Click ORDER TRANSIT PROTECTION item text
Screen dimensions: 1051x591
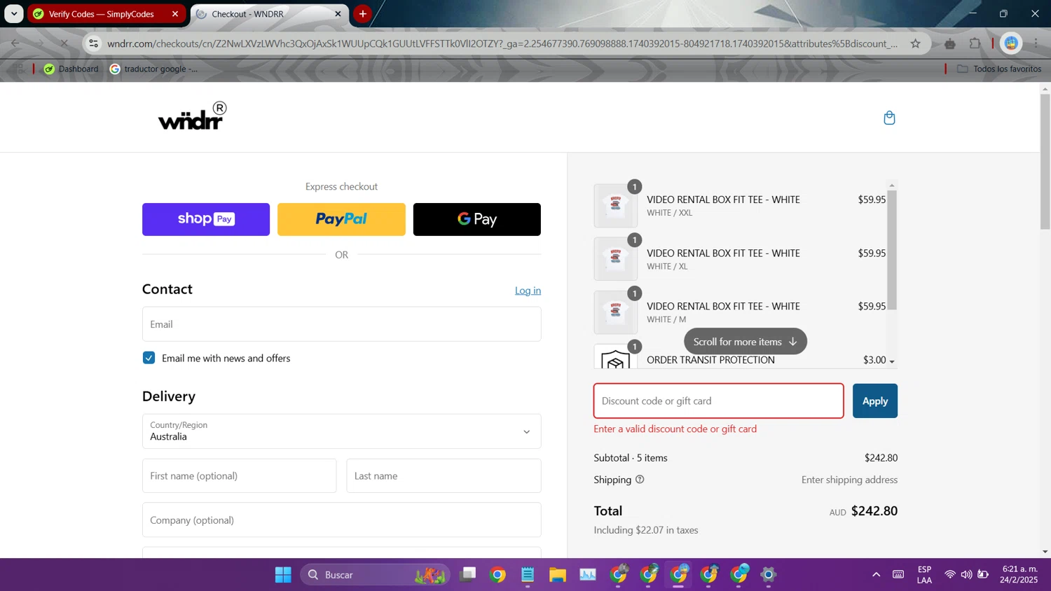[710, 360]
